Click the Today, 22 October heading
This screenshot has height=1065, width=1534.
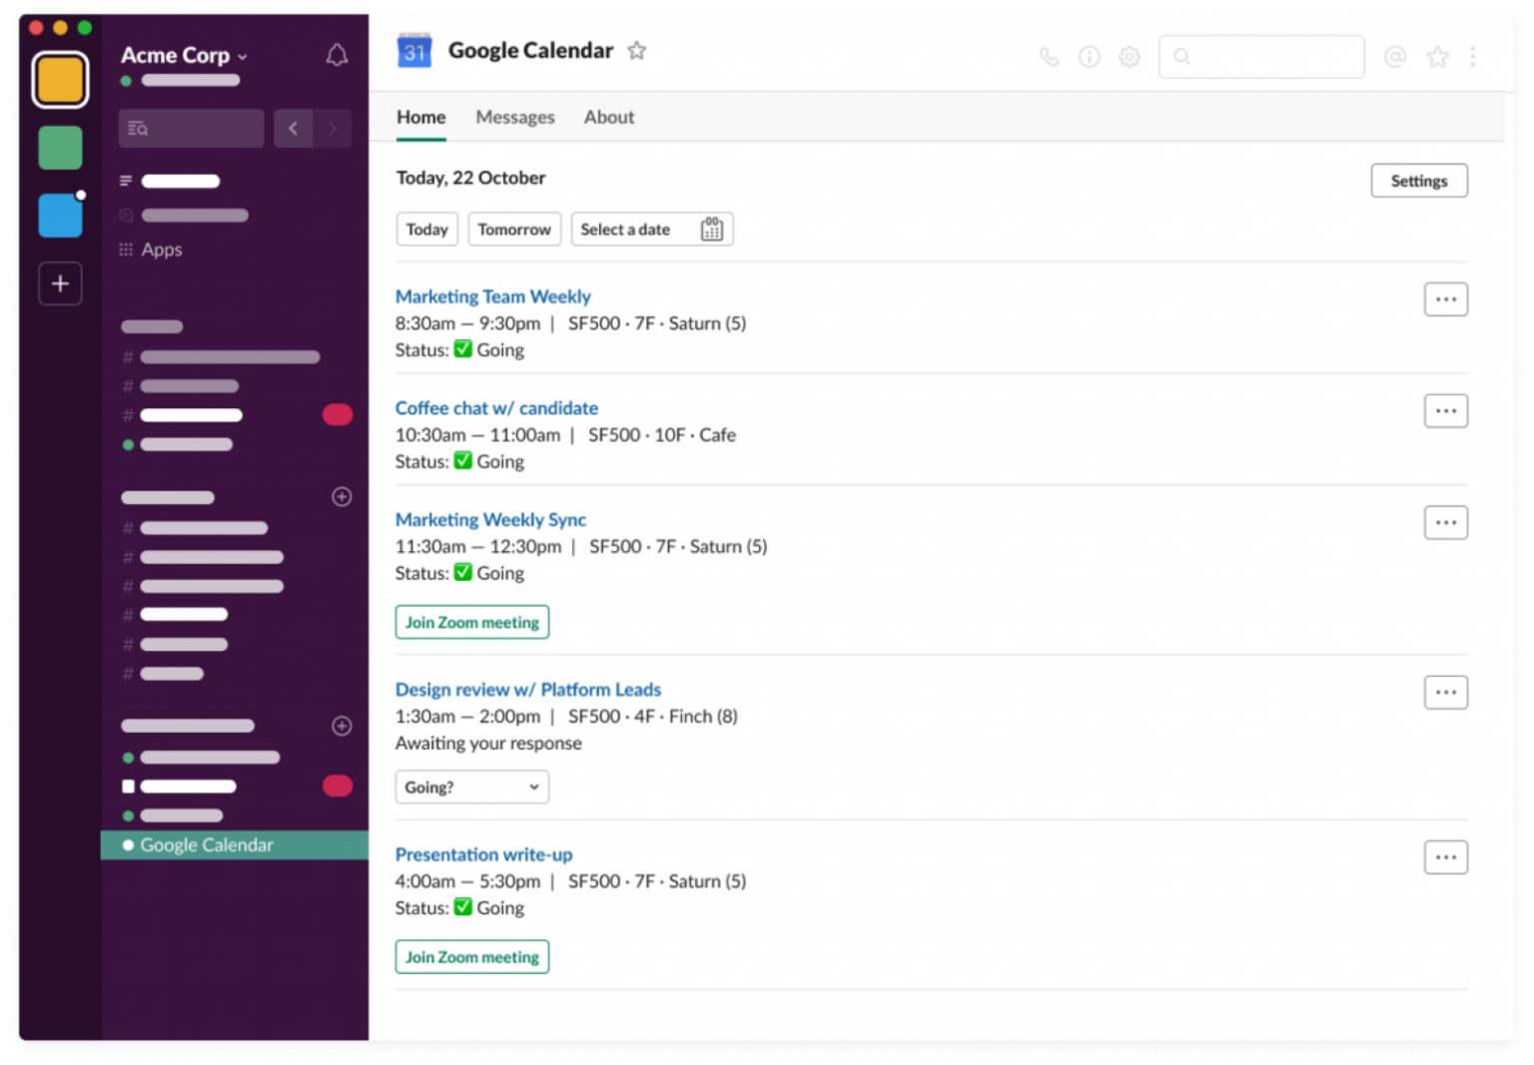(470, 178)
